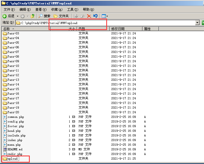Image resolution: width=204 pixels, height=164 pixels.
Task: Select the index.php file
Action: click(15, 140)
